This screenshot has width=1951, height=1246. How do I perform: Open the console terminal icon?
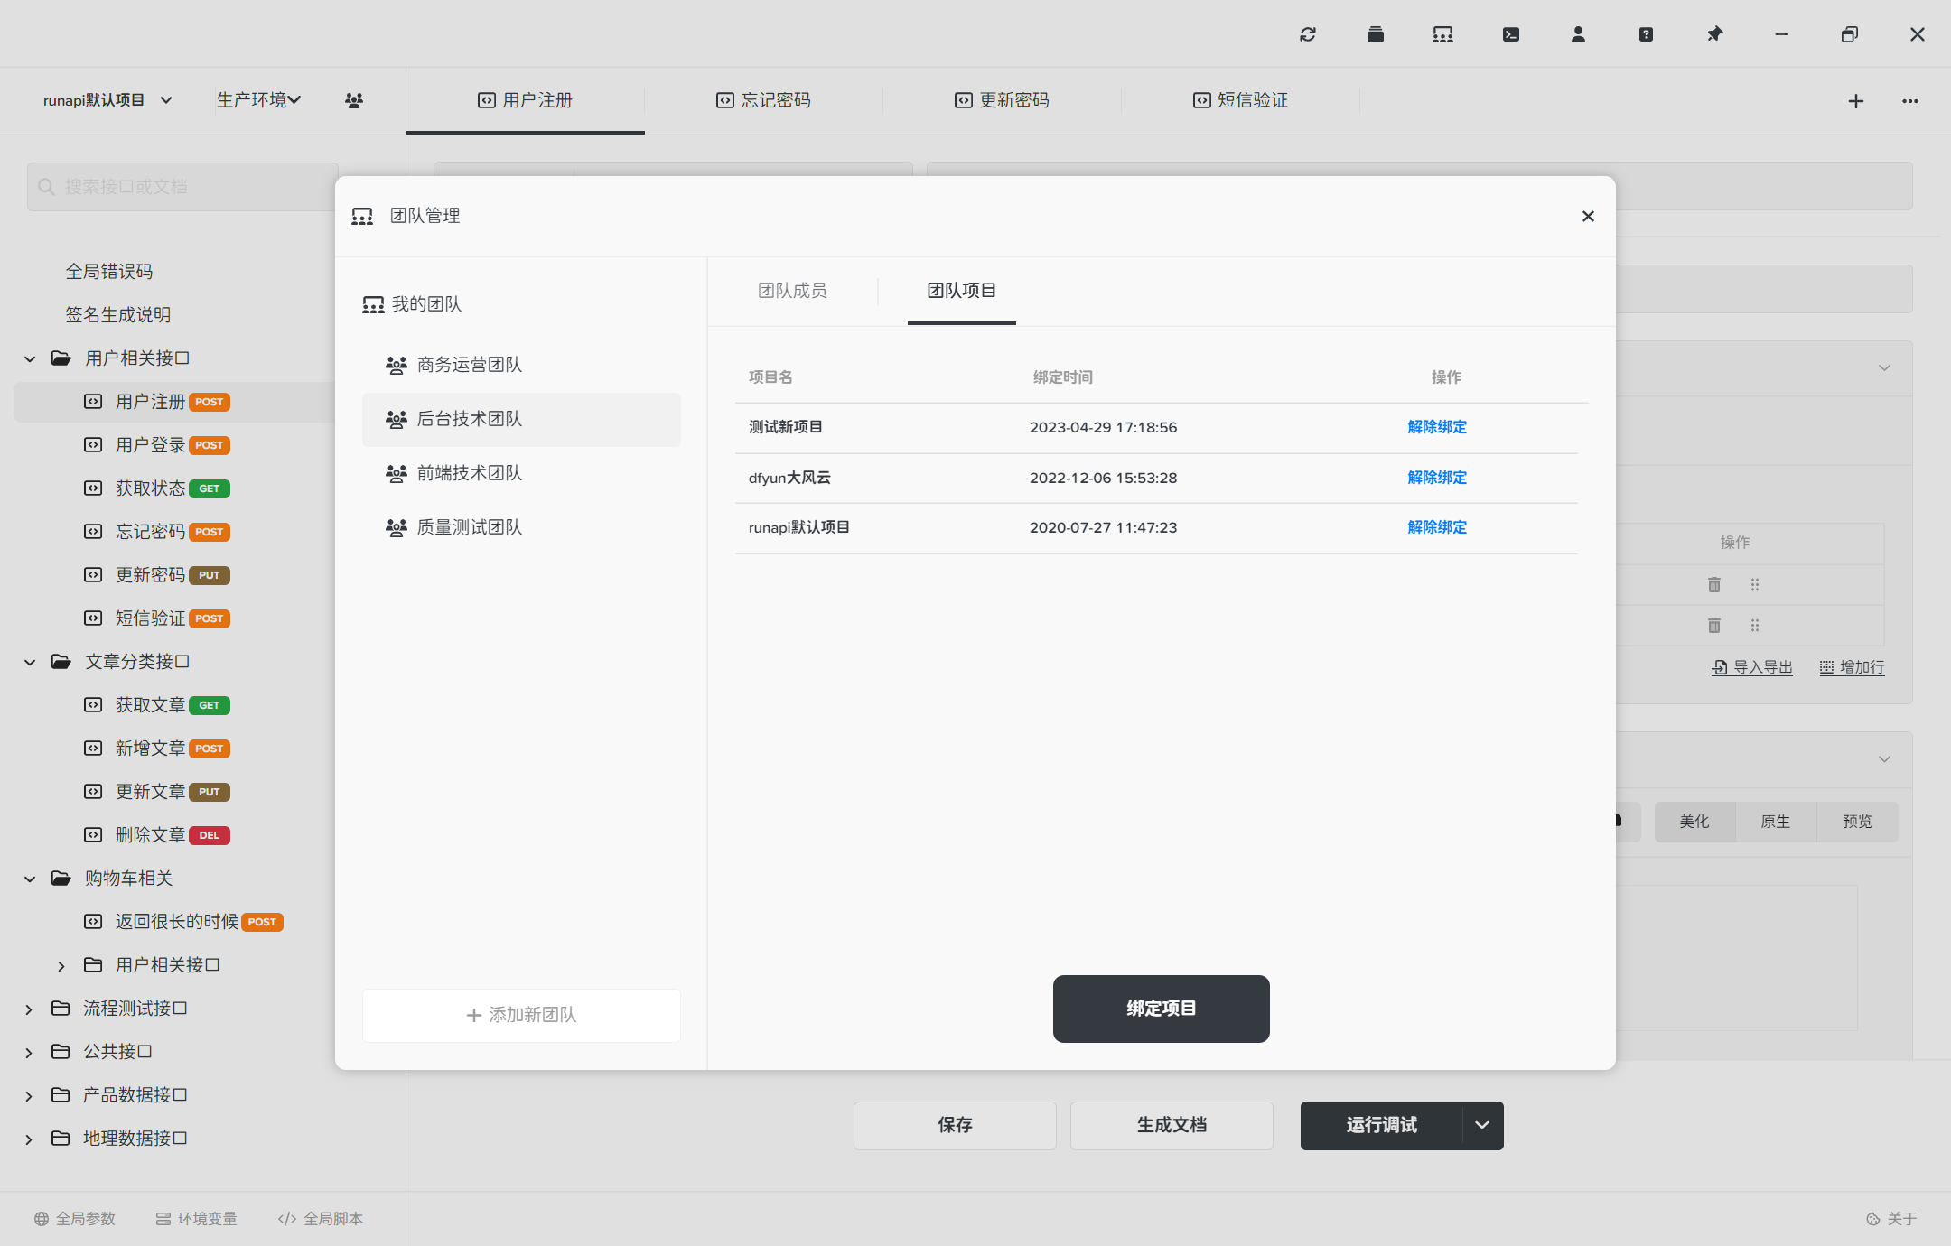pos(1510,33)
